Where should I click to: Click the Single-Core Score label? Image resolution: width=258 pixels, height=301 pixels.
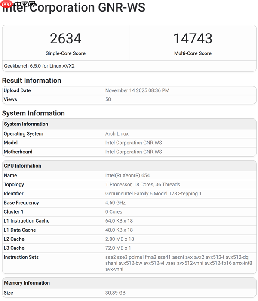coord(65,53)
